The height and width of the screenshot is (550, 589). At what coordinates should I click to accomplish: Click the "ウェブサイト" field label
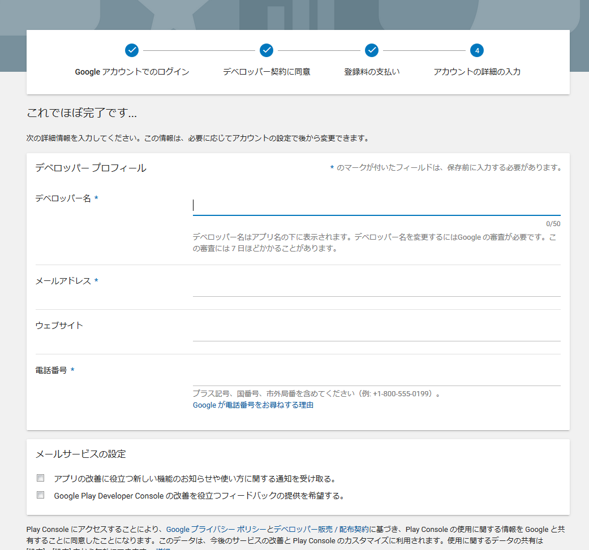59,326
